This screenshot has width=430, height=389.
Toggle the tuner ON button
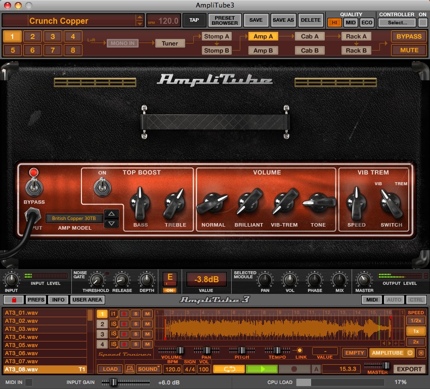point(170,290)
